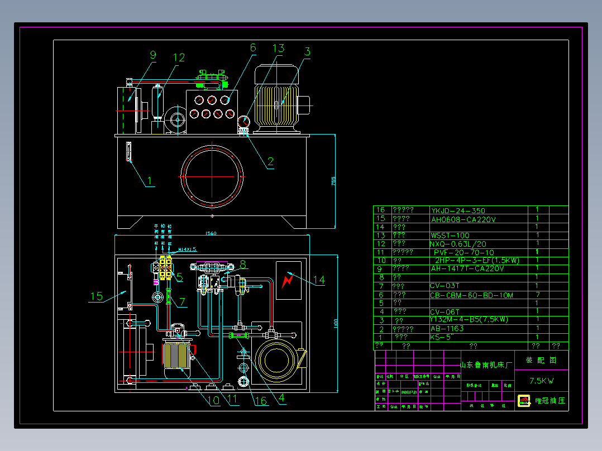Select callout number 16 below the plan view
This screenshot has height=451, width=602.
pyautogui.click(x=261, y=401)
